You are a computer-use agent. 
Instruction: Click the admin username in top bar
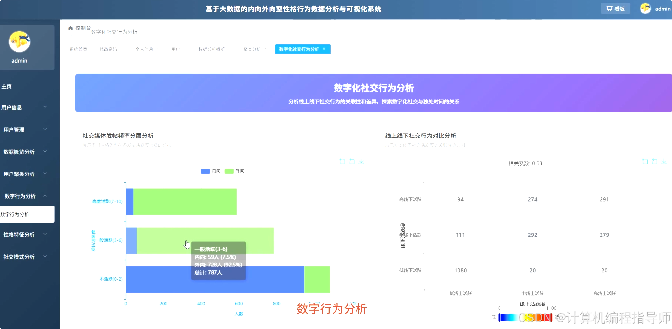coord(662,9)
